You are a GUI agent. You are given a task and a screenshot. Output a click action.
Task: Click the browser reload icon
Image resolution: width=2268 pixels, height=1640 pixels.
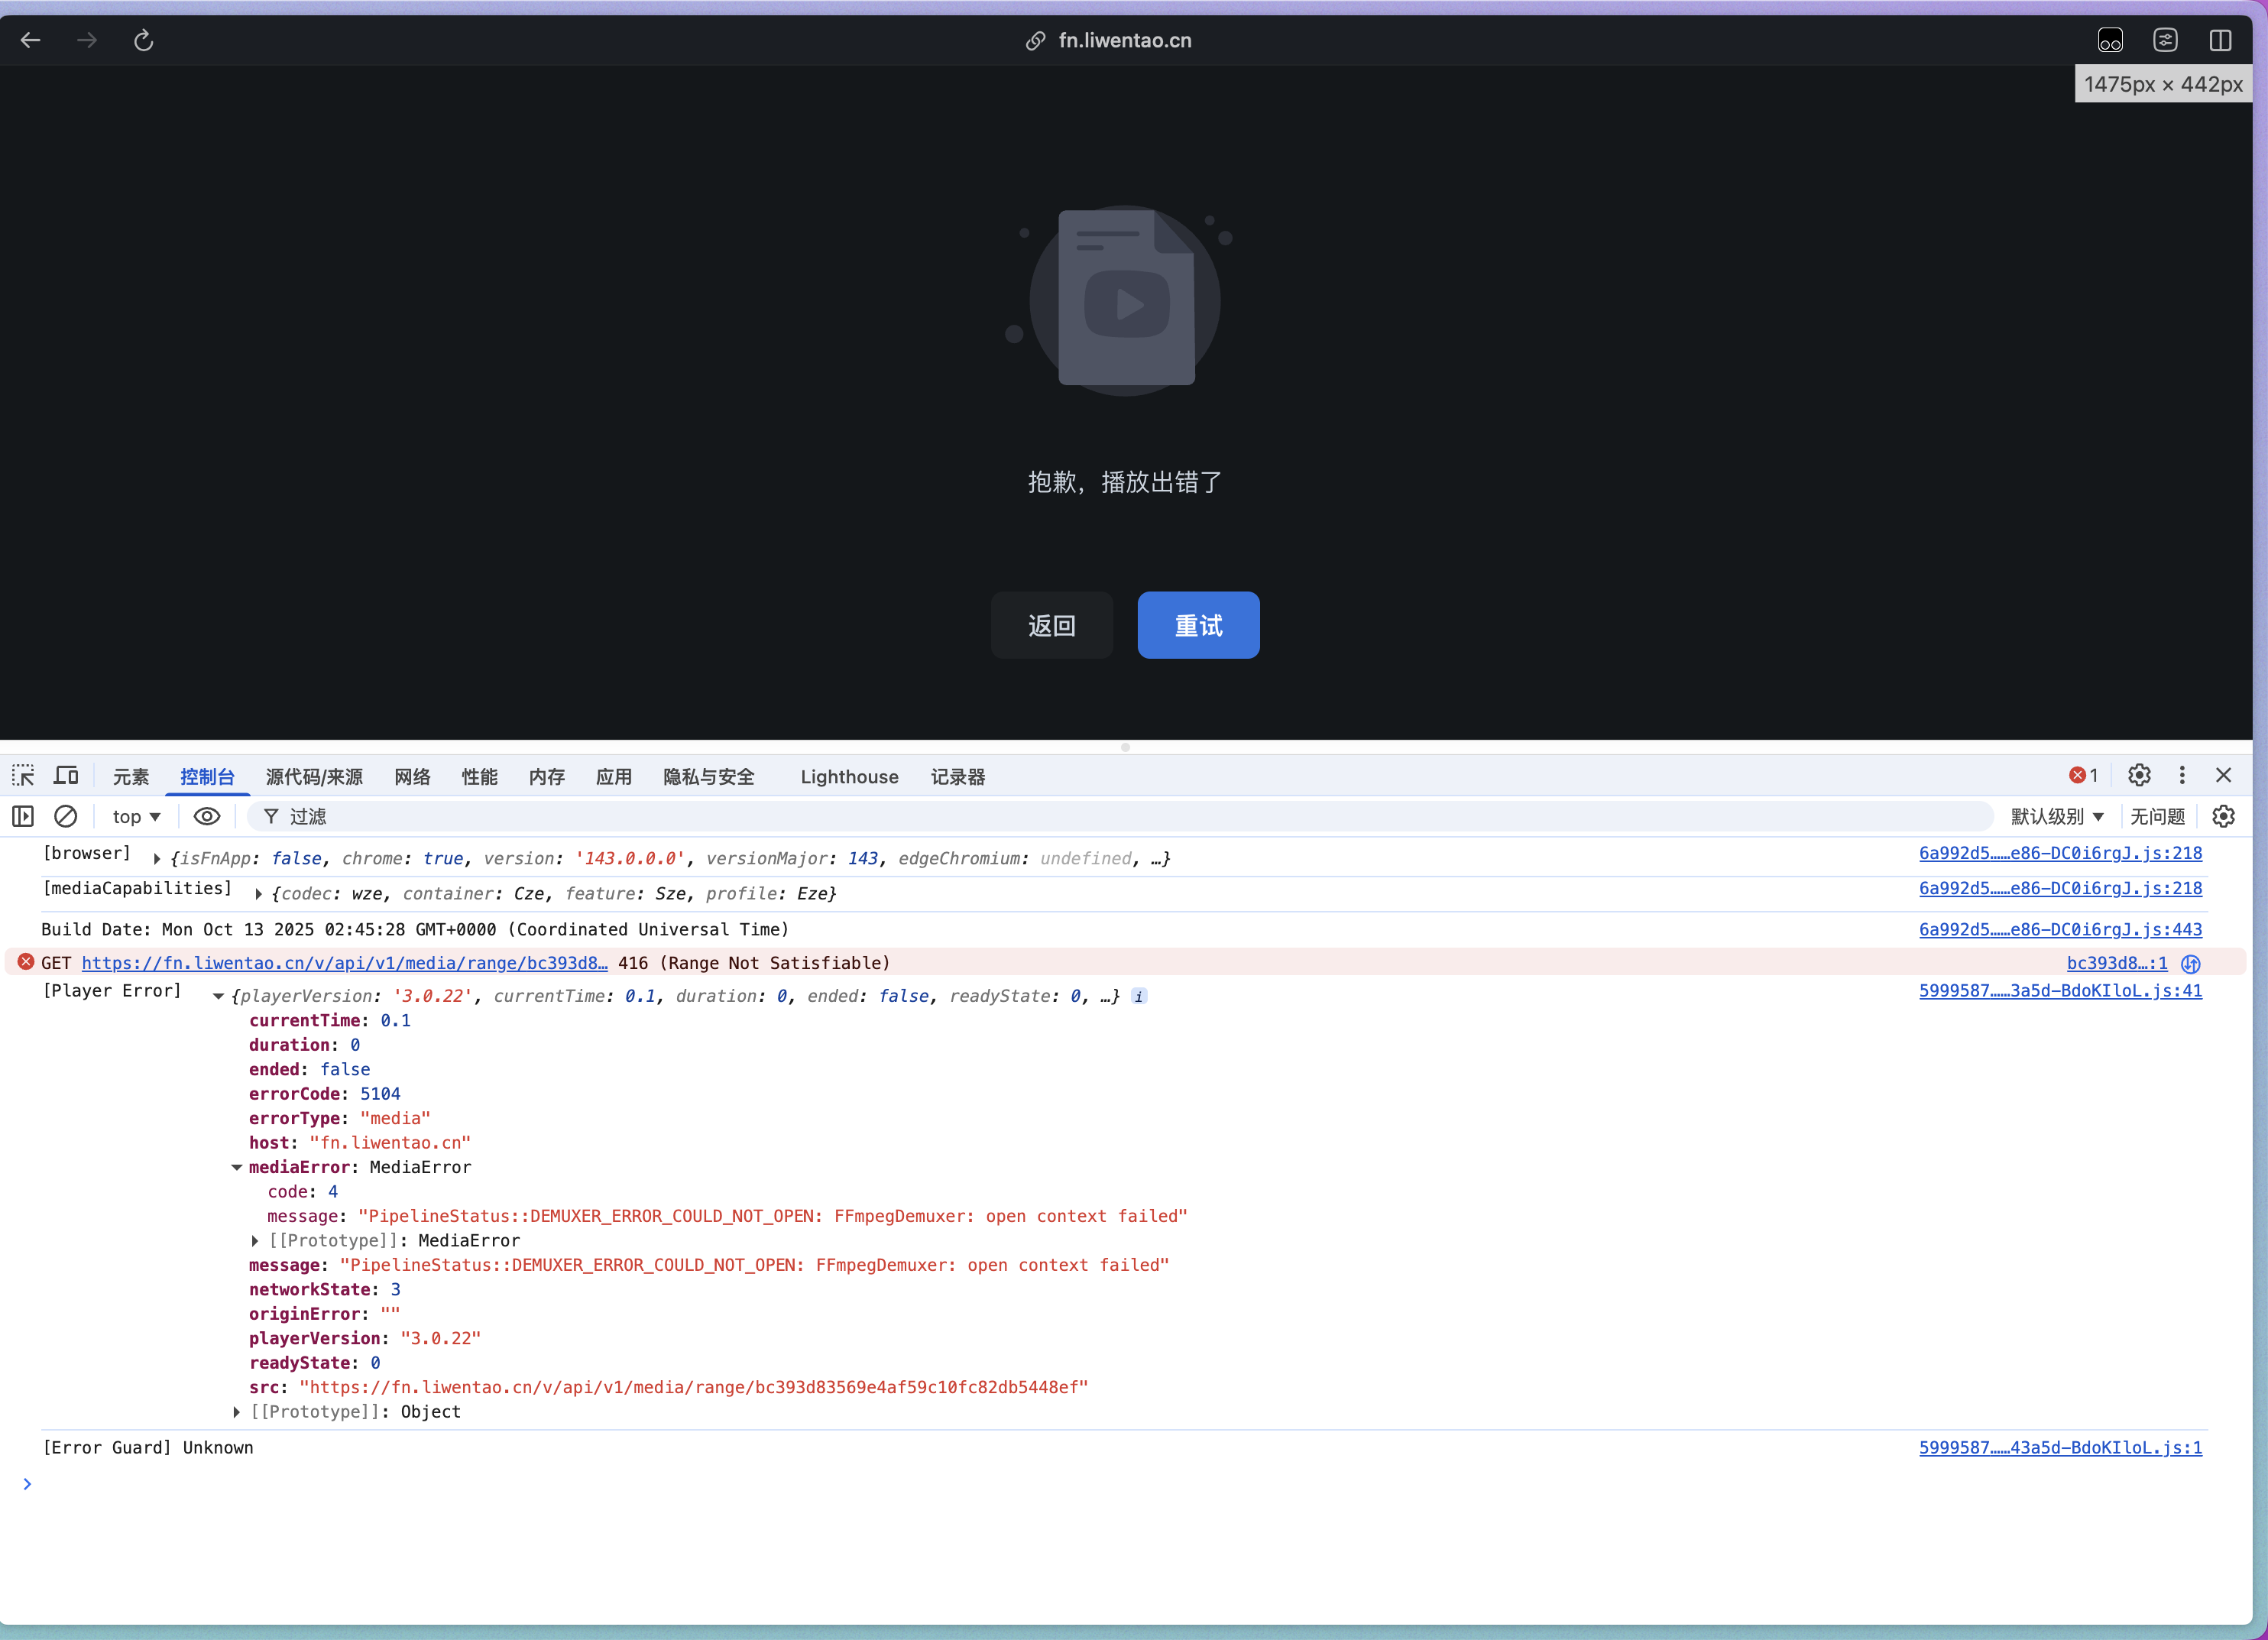pyautogui.click(x=143, y=40)
